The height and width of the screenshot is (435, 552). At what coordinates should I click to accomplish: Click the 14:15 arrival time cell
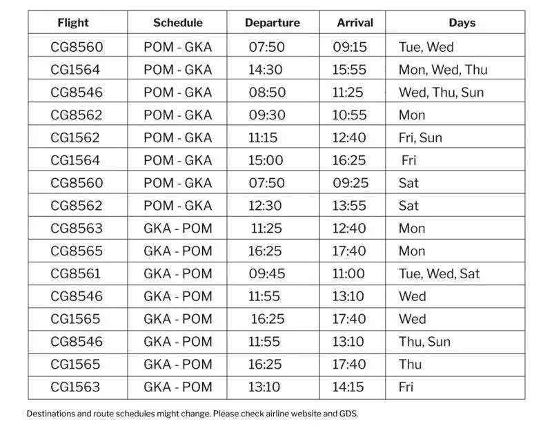coord(350,387)
